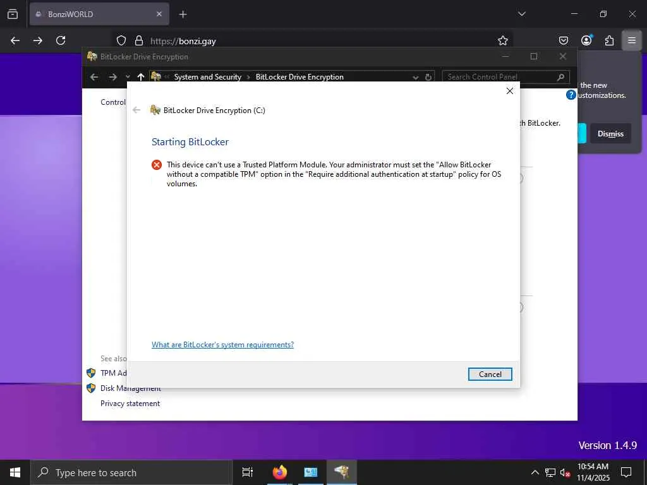Open new tab with plus button
Viewport: 647px width, 485px height.
click(183, 15)
